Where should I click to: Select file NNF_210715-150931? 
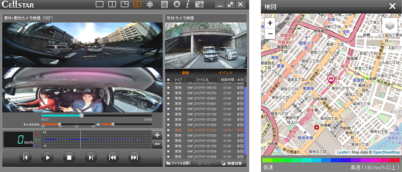click(202, 104)
